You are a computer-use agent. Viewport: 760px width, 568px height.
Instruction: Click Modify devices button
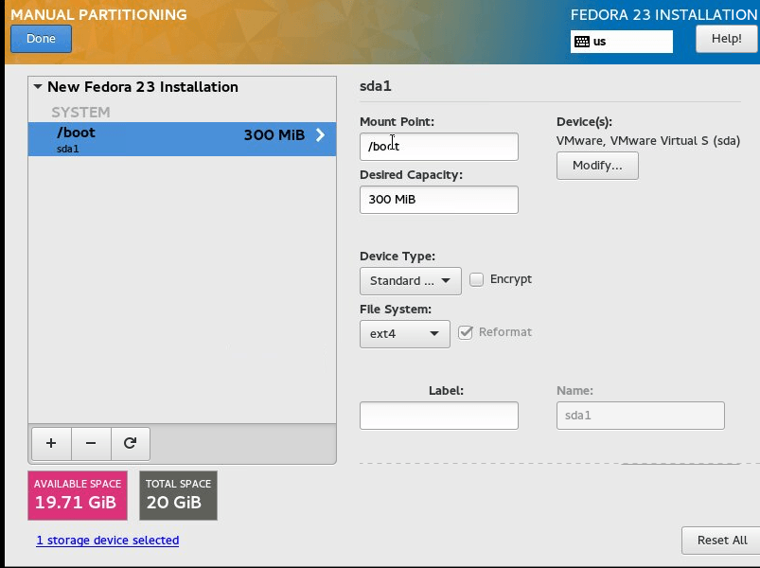click(x=597, y=166)
